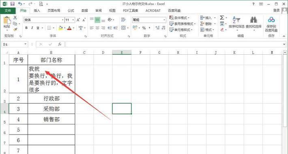This screenshot has height=154, width=288.
Task: Increase indent in alignment group
Action: [115, 28]
